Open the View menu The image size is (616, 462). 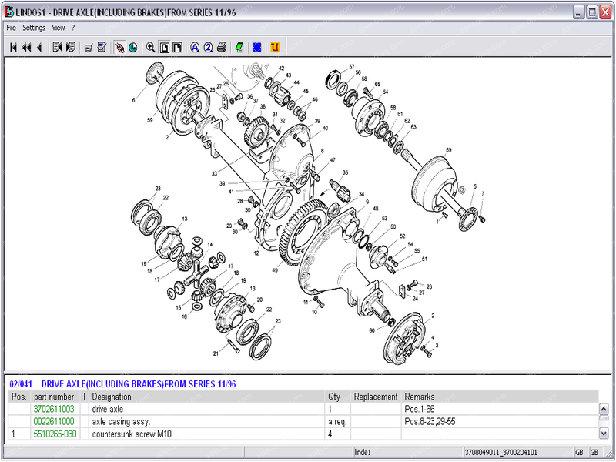[59, 28]
